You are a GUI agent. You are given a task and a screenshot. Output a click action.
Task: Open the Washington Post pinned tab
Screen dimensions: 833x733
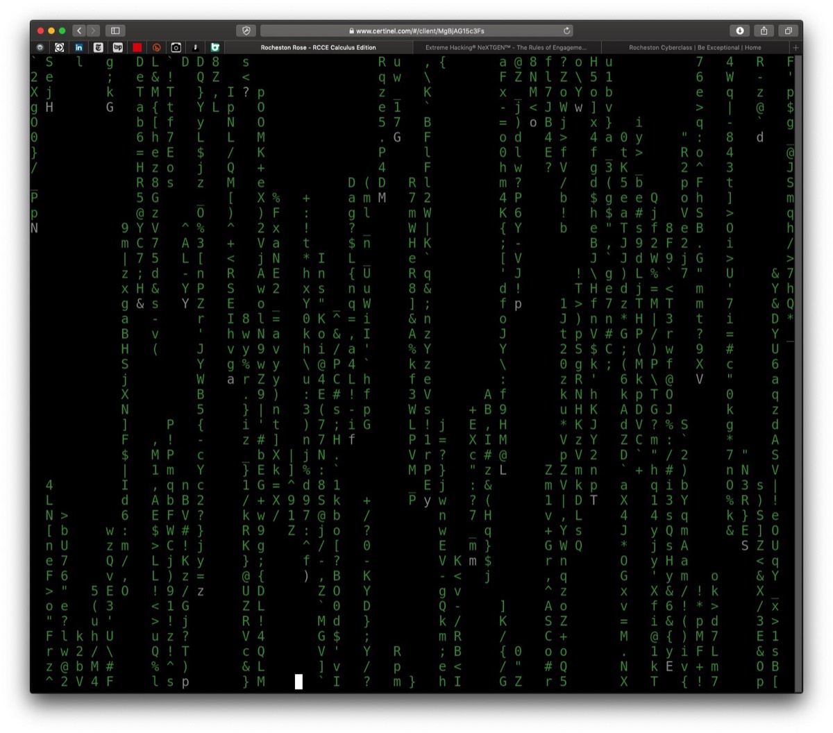[x=118, y=47]
